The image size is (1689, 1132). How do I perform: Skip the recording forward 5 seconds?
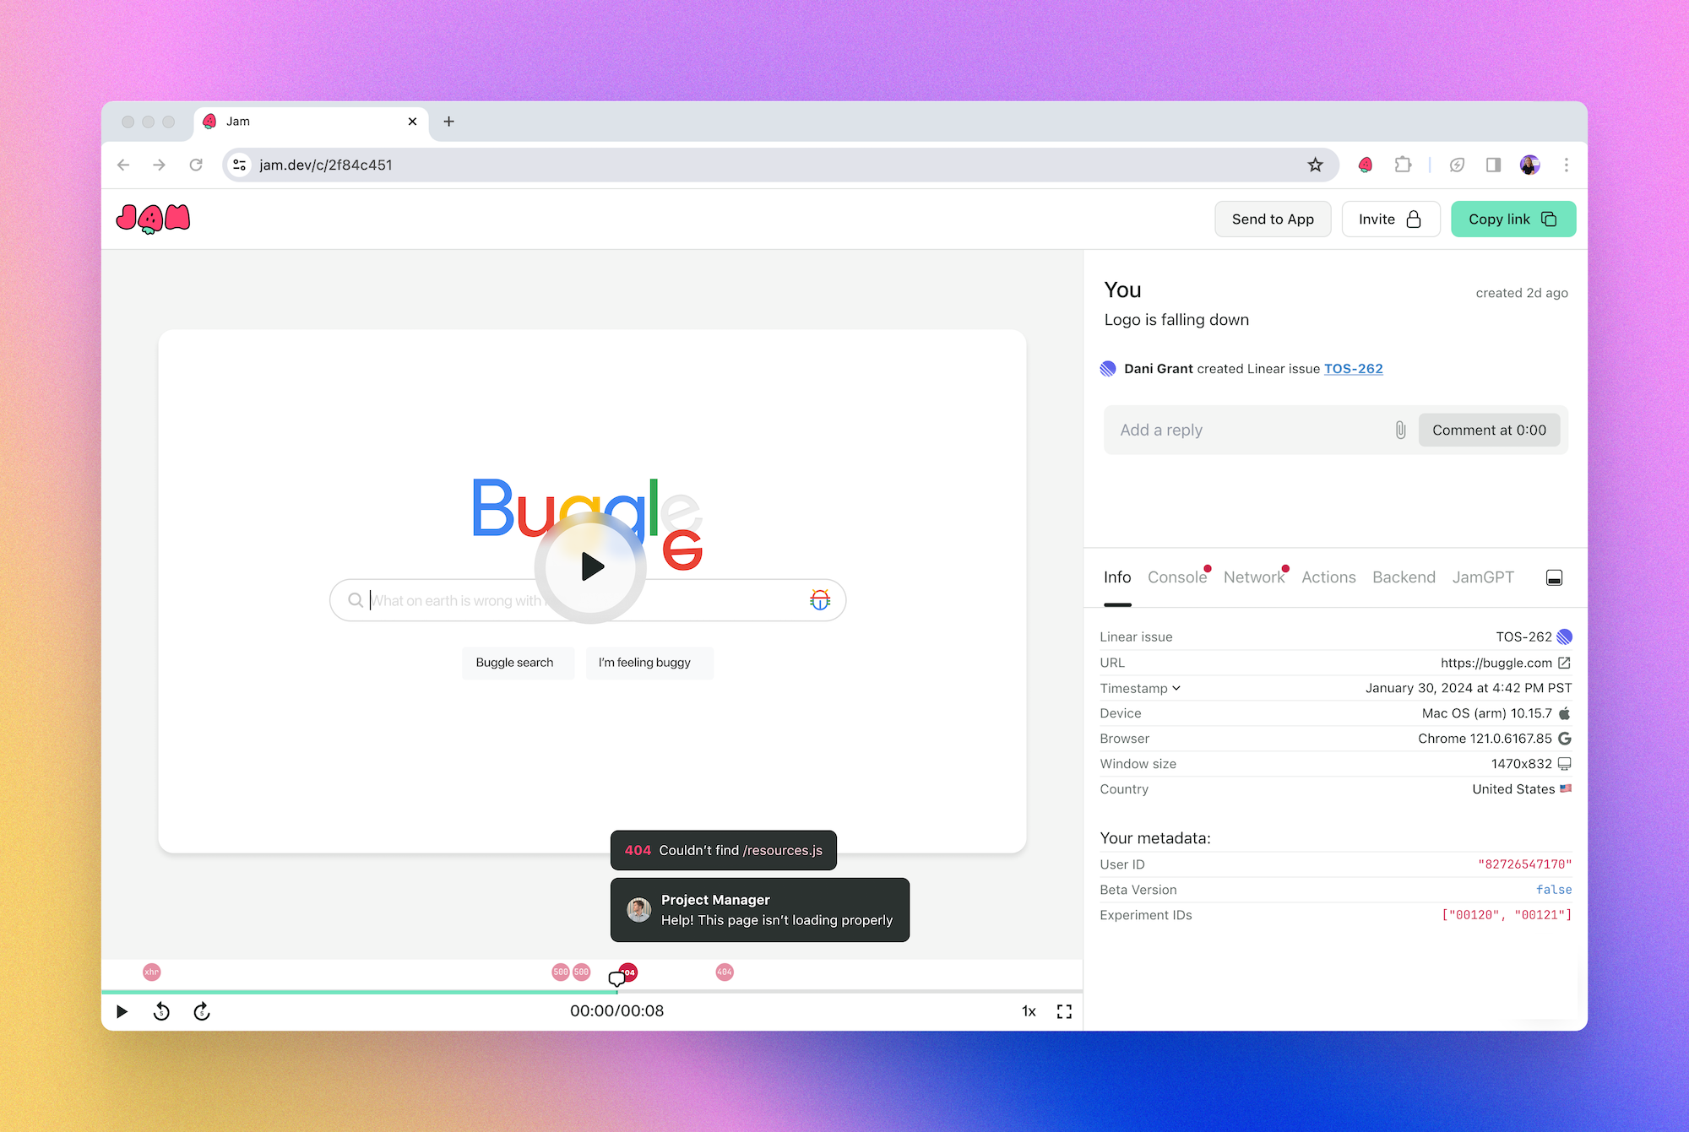pos(202,1011)
